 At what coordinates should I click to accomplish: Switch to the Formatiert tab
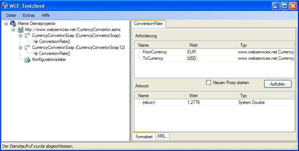click(144, 136)
